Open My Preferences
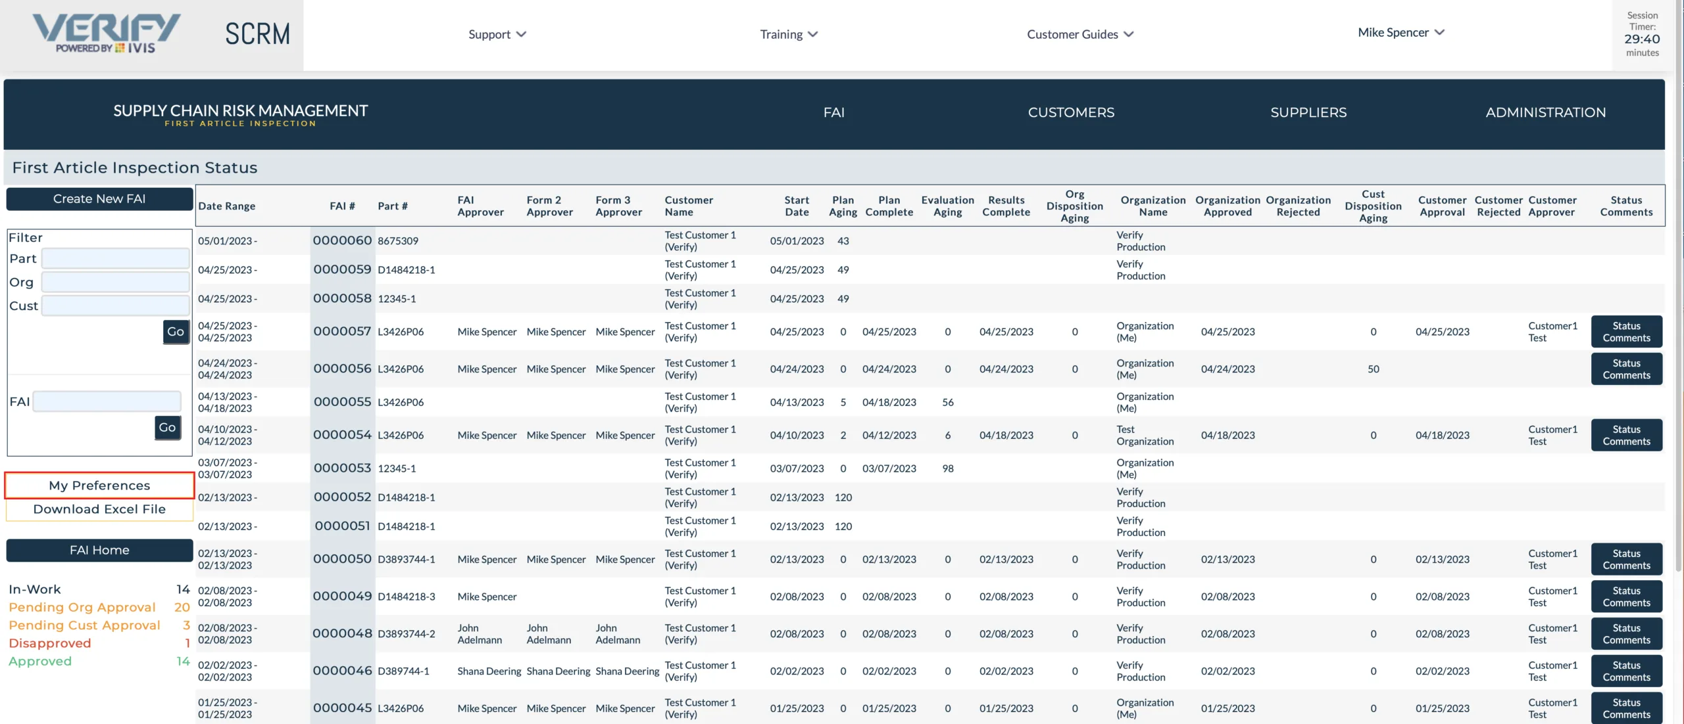1684x724 pixels. pyautogui.click(x=99, y=486)
